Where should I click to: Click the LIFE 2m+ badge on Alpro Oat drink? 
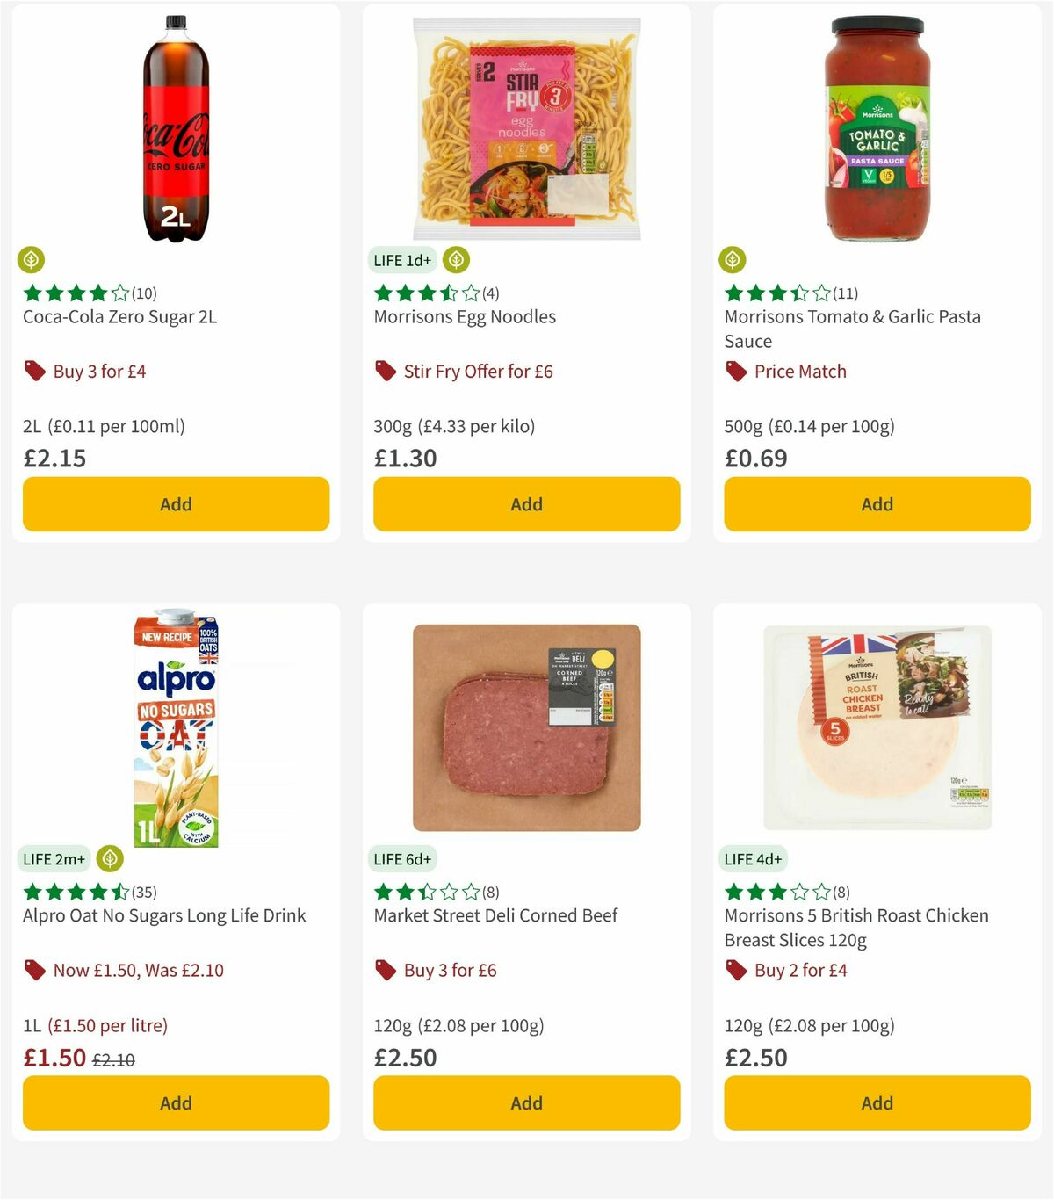pos(54,858)
